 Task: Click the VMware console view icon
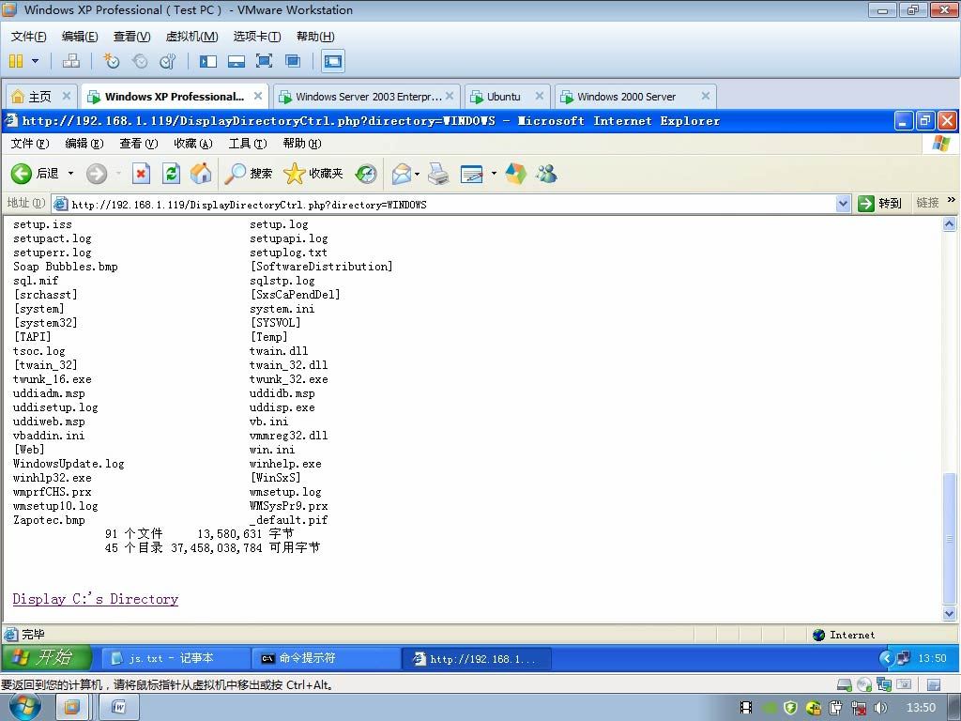[x=333, y=61]
